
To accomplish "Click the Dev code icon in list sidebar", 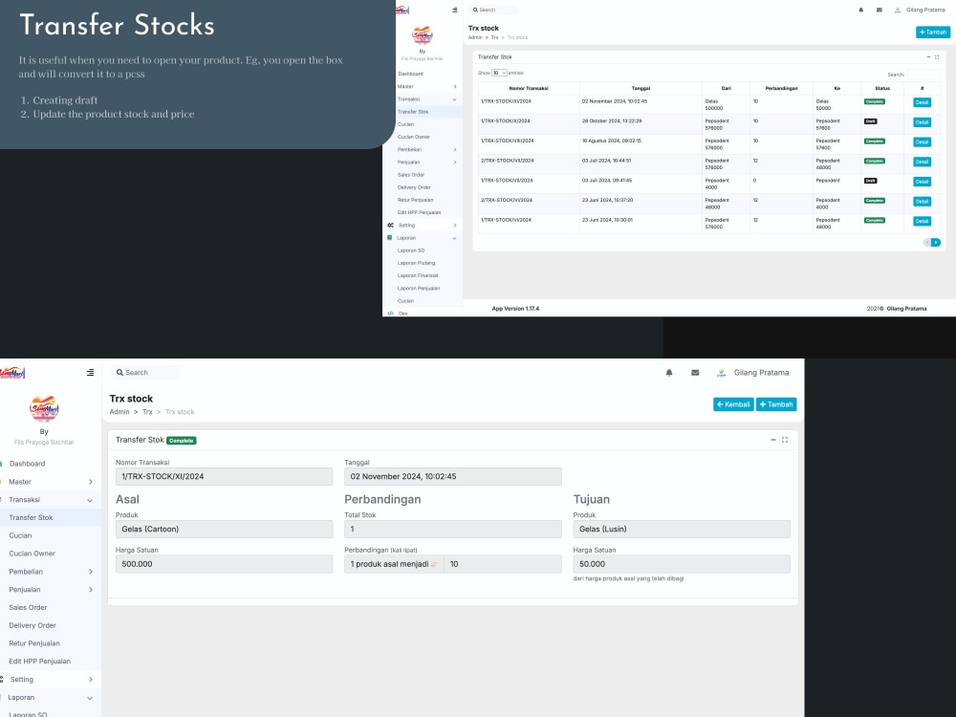I will pos(390,314).
